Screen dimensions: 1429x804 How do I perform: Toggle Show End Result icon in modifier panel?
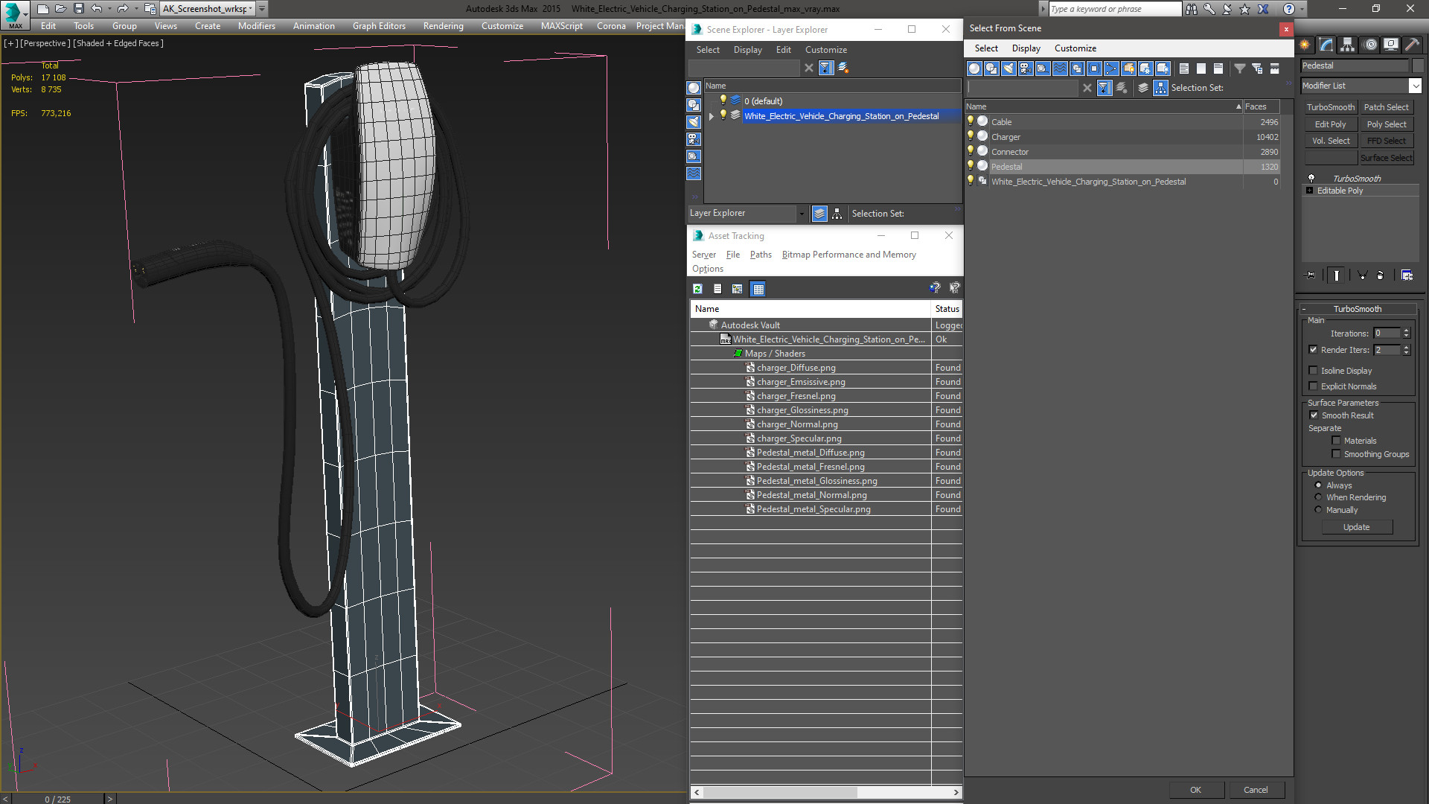(1337, 275)
